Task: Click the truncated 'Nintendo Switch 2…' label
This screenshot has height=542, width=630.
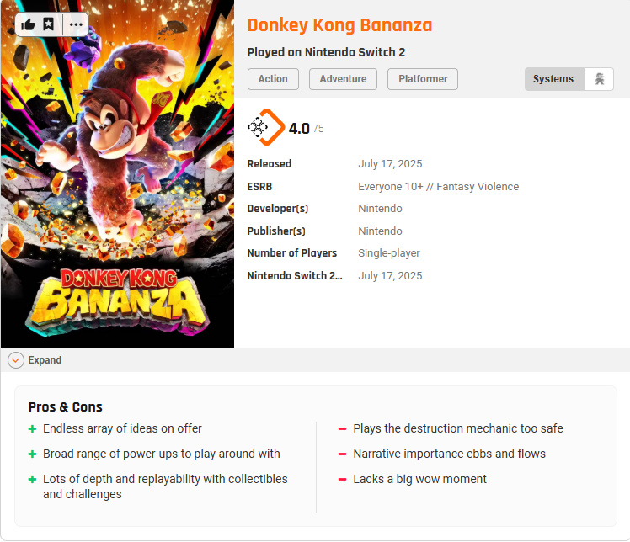Action: click(x=295, y=276)
